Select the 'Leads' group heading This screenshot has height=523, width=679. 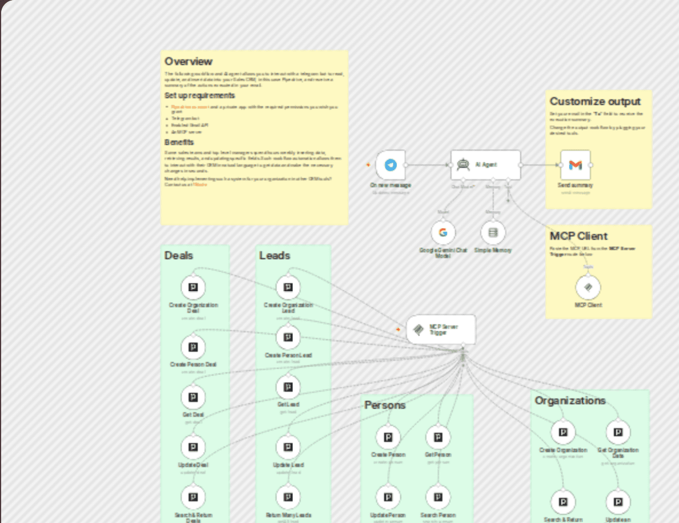(274, 256)
